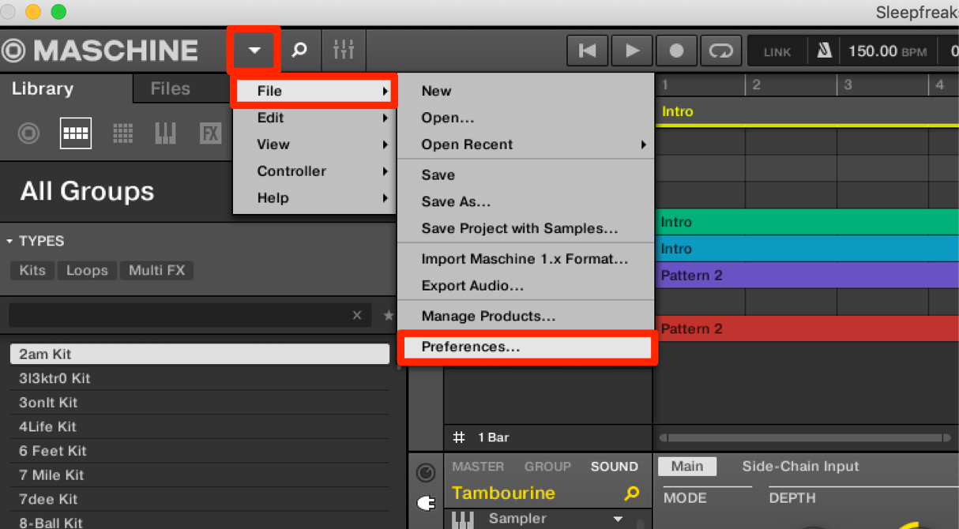Filter by the Loops type tag

tap(87, 270)
